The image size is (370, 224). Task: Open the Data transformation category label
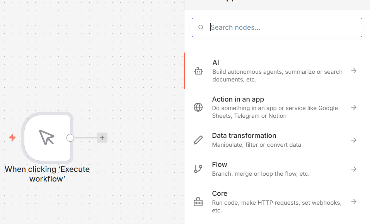(x=244, y=136)
